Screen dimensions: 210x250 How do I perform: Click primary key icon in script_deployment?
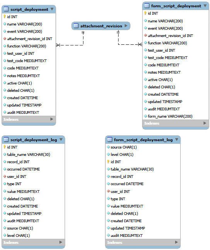tap(5, 17)
